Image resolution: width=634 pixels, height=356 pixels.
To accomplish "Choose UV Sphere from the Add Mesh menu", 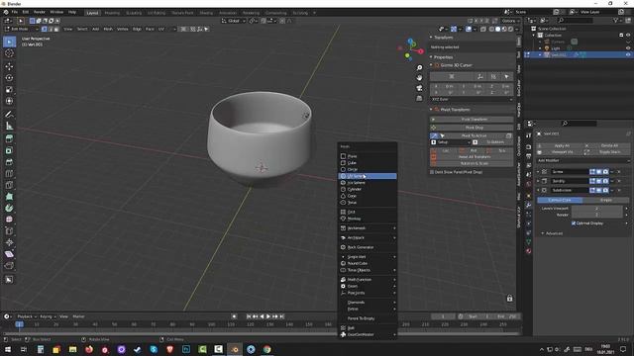I will (x=368, y=176).
